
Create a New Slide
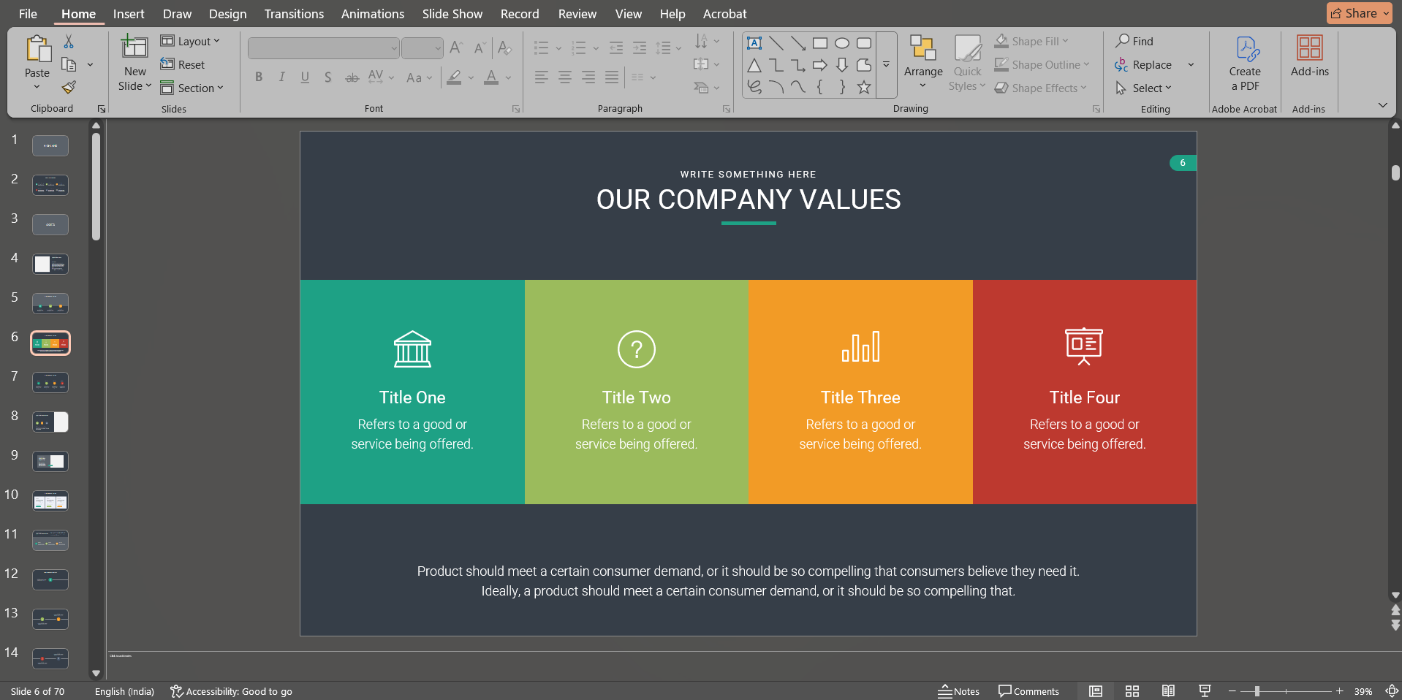pyautogui.click(x=134, y=62)
